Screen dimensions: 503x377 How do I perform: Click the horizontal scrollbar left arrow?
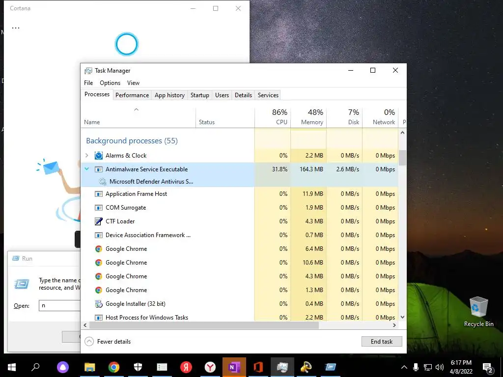tap(85, 325)
